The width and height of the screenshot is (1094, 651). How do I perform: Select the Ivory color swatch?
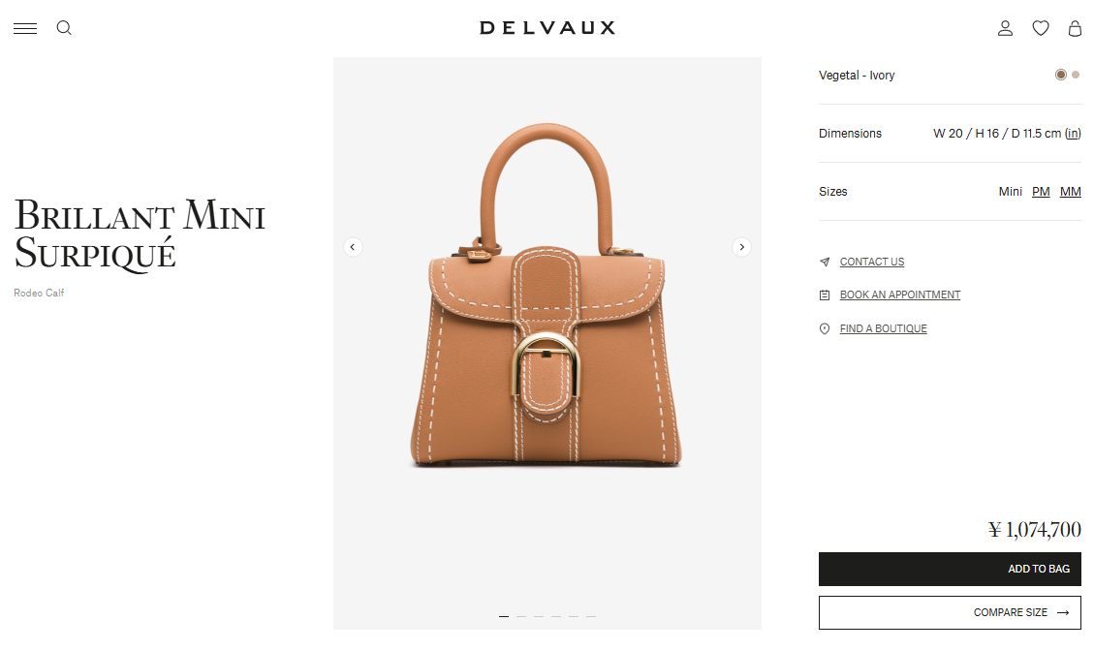(1076, 75)
